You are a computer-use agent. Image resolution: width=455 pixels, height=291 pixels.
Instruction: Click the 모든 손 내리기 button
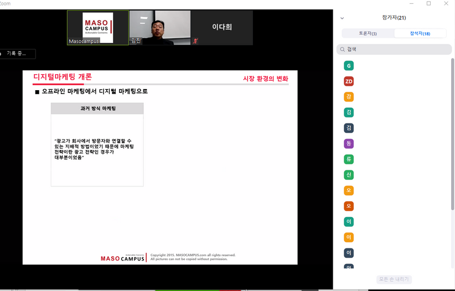[x=394, y=279]
